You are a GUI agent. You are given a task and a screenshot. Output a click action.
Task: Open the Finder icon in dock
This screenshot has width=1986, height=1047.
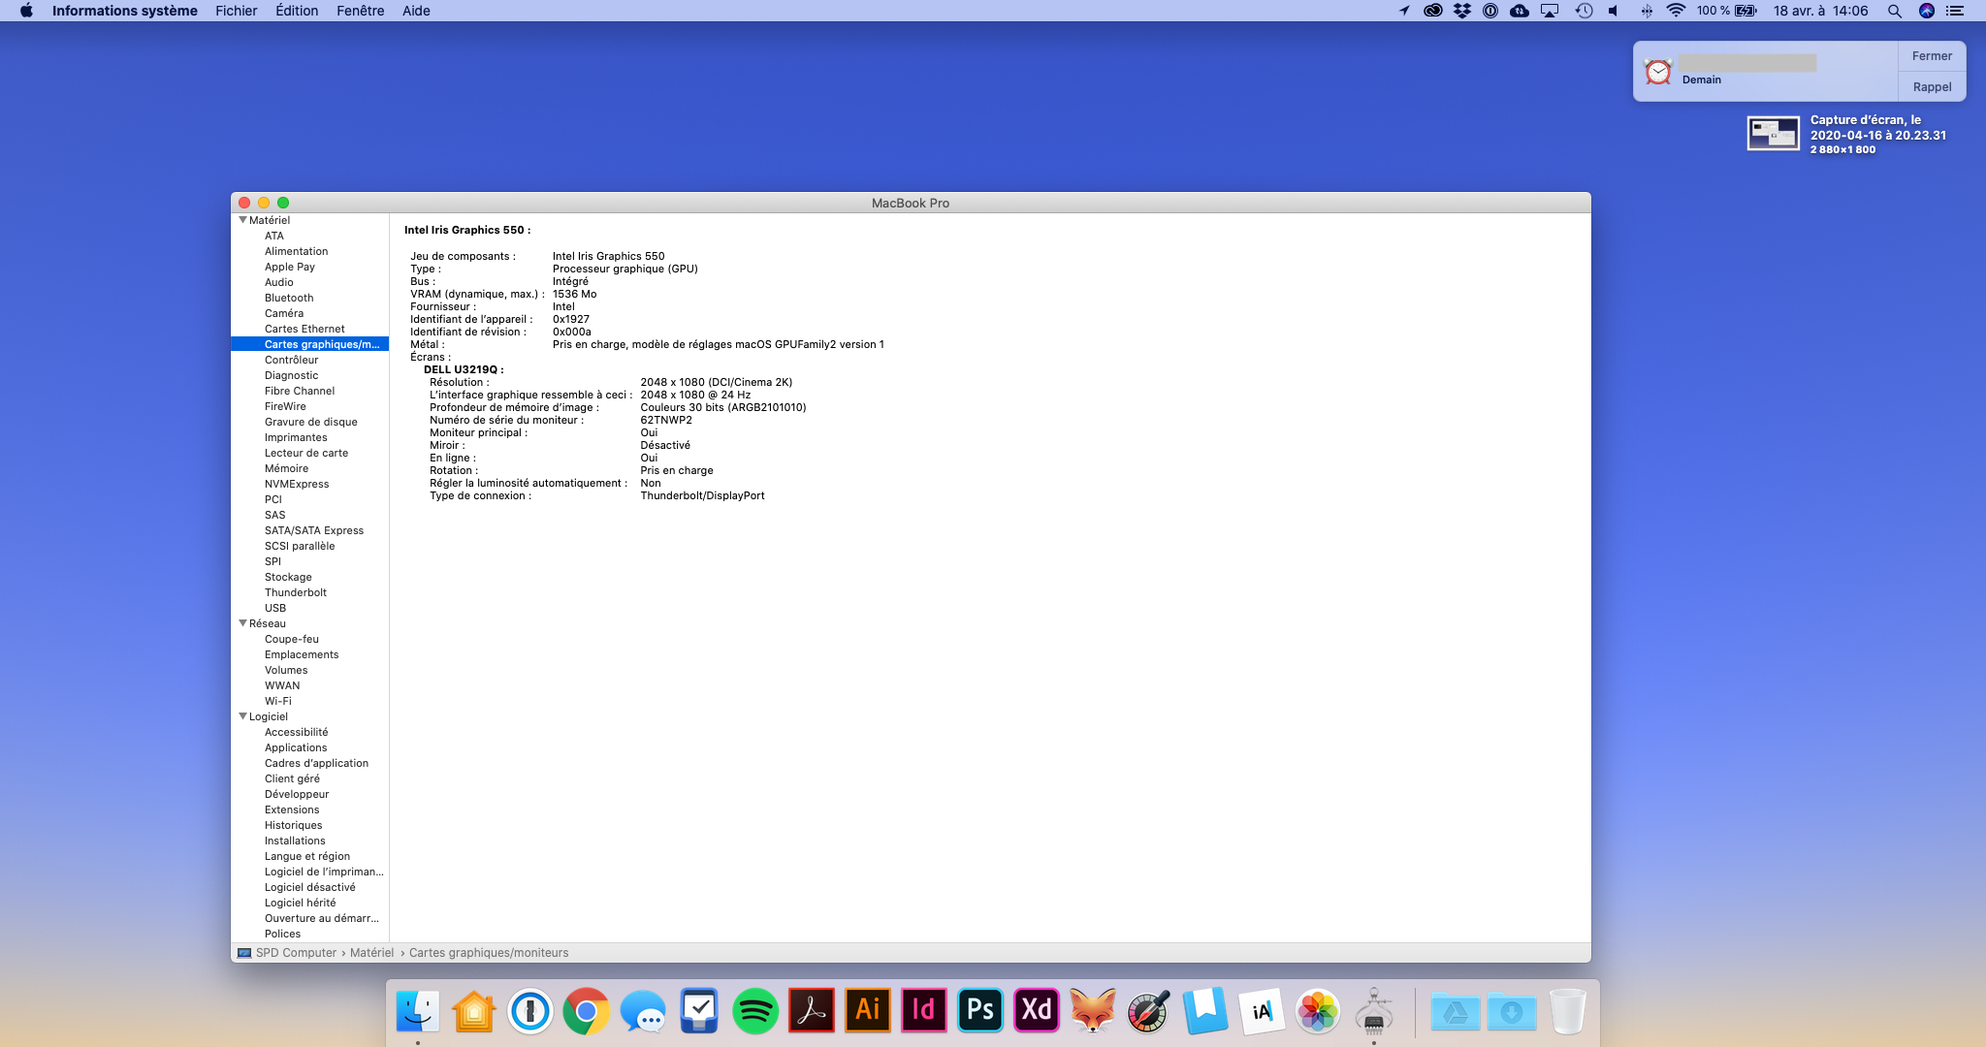[418, 1012]
